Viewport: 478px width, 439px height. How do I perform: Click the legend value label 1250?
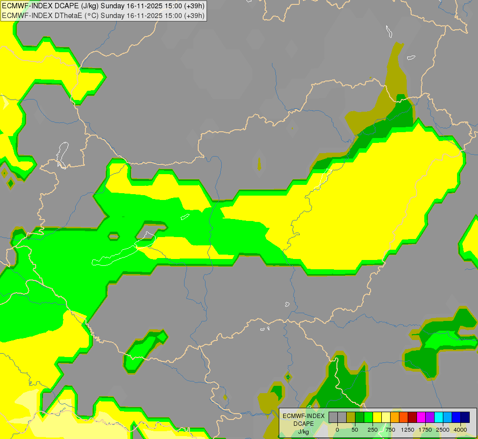(408, 430)
